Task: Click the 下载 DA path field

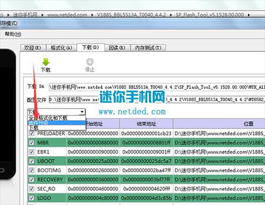Action: tap(157, 87)
